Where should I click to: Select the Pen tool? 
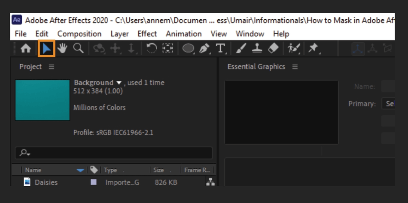click(x=204, y=48)
